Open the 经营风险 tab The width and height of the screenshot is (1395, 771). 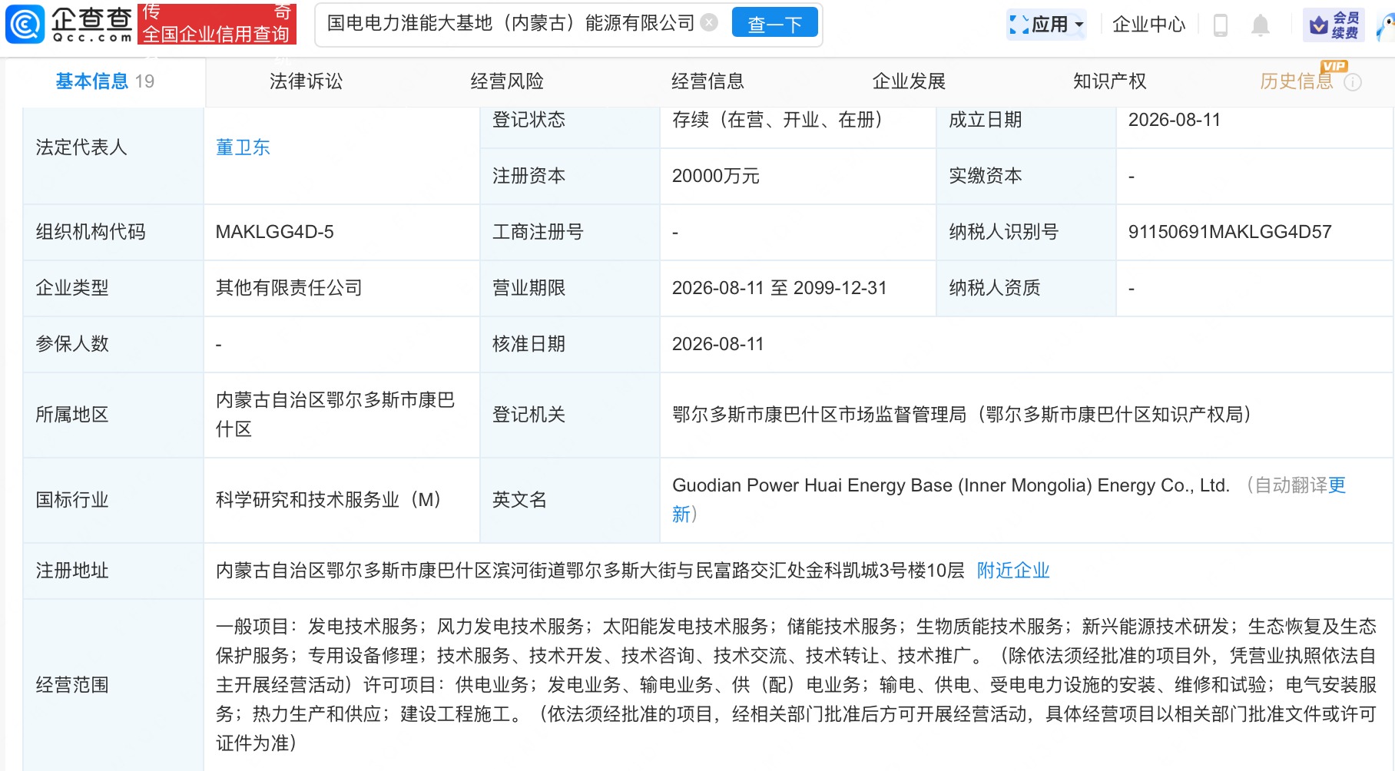pos(507,81)
